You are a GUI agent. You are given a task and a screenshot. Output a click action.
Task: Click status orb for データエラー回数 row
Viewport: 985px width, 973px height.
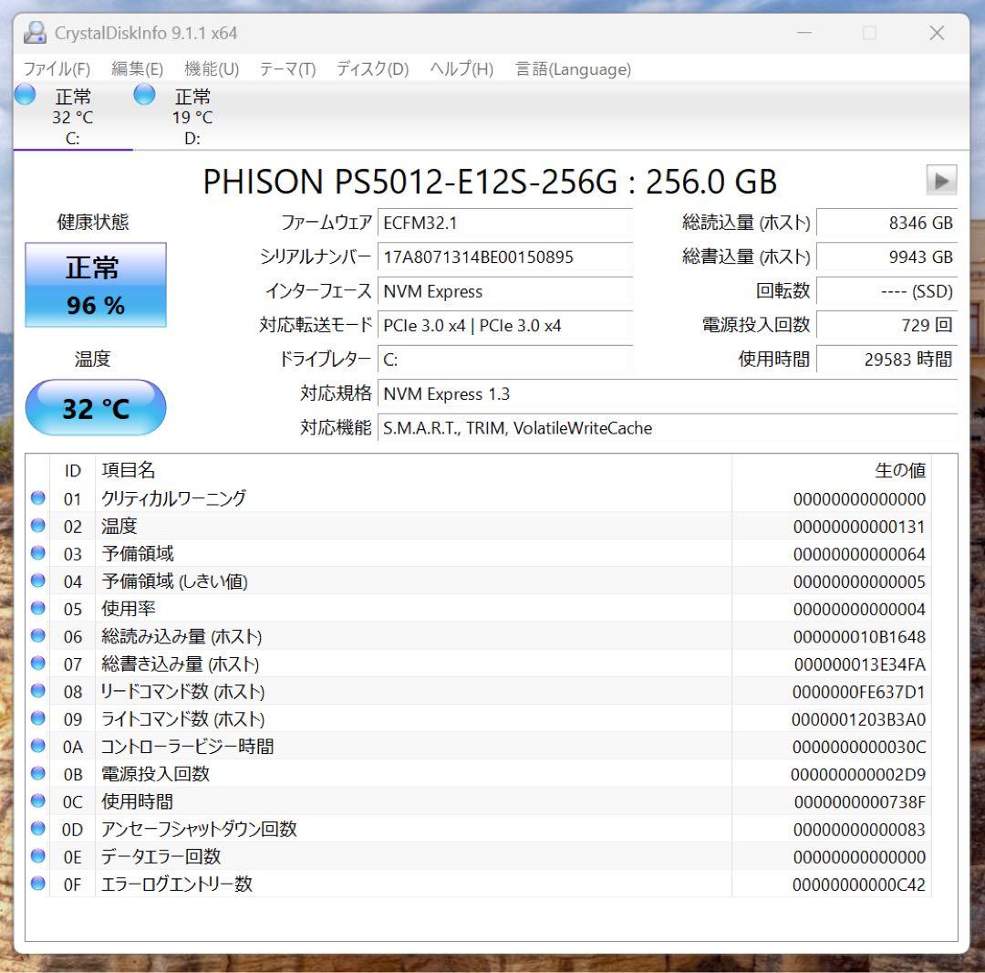pyautogui.click(x=37, y=856)
